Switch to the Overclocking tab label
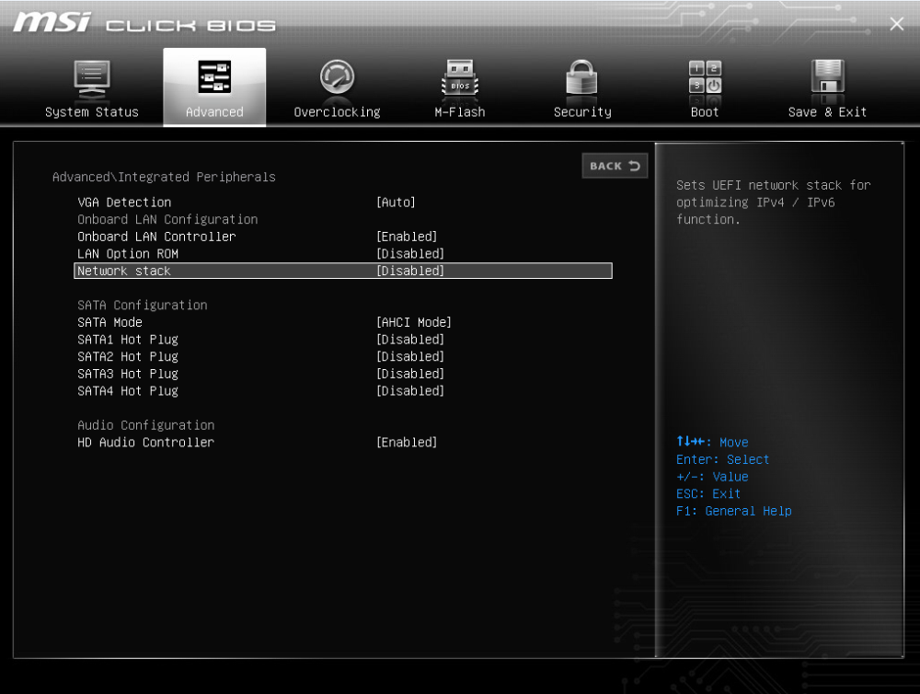Image resolution: width=920 pixels, height=694 pixels. (x=337, y=112)
